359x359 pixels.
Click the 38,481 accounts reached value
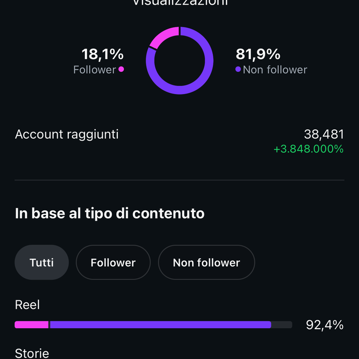pyautogui.click(x=324, y=134)
